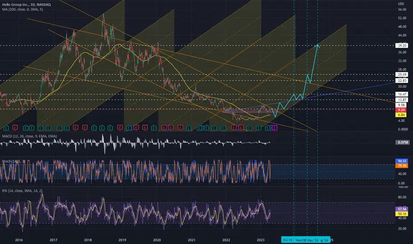Click the cyan arrowhead at projected 39.20 target
This screenshot has width=413, height=244.
318,45
